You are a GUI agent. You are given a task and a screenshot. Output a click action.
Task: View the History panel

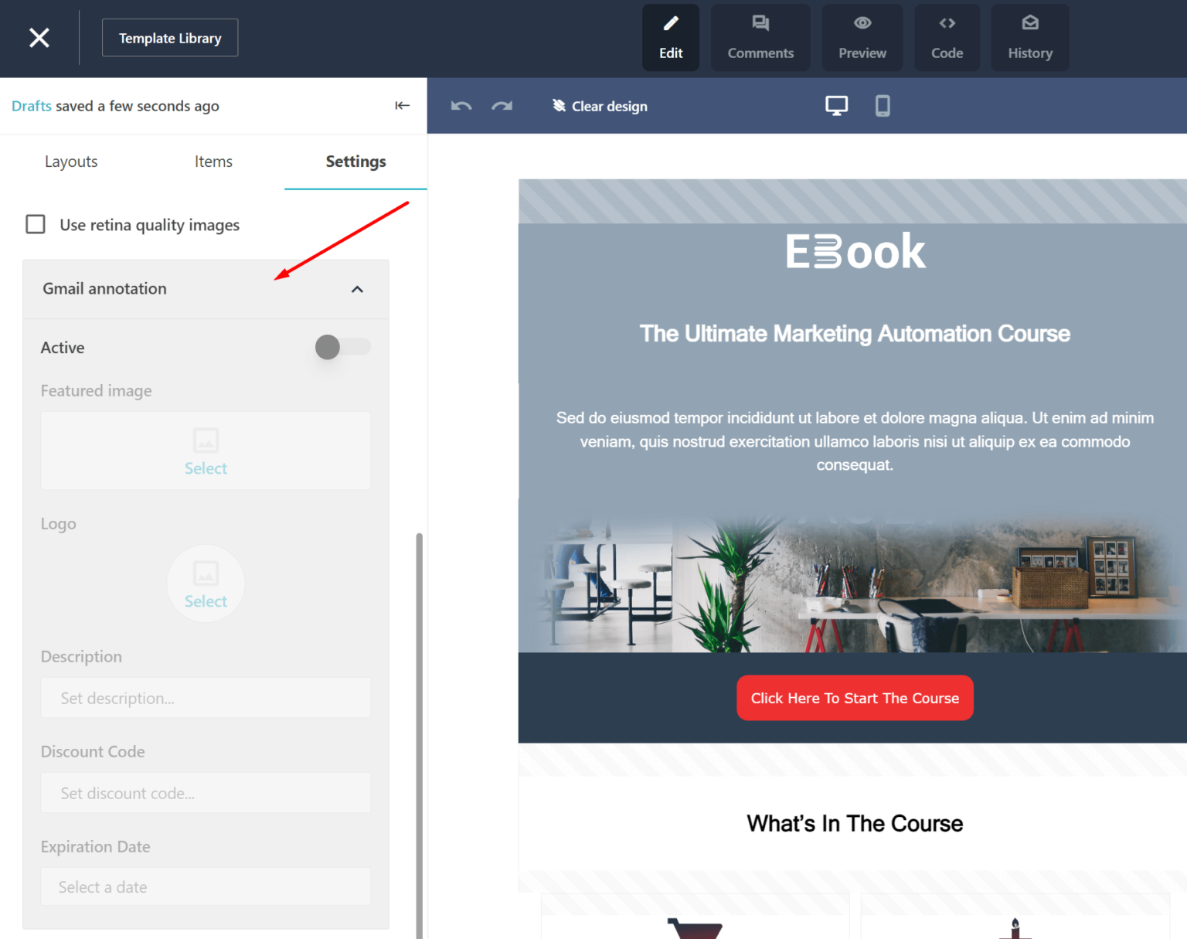click(1030, 38)
